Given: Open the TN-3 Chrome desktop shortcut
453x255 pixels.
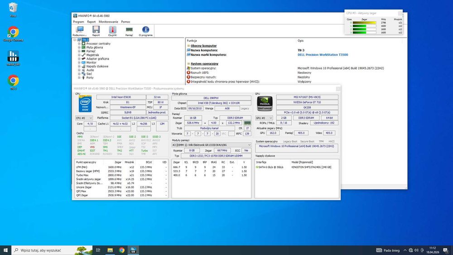Looking at the screenshot, I should [x=13, y=82].
